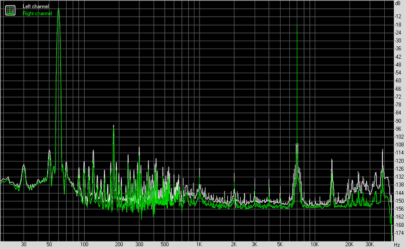This screenshot has height=249, width=406.
Task: Click the -114 dB axis value
Action: click(399, 153)
